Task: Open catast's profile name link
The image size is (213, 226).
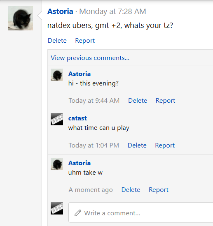Action: coord(77,118)
